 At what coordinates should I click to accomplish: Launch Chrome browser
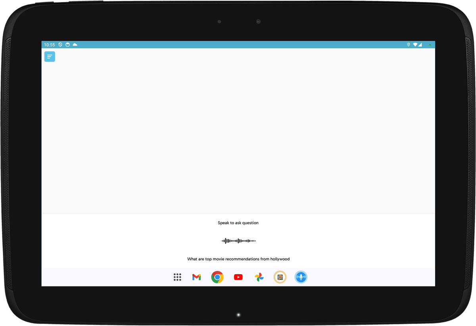[217, 277]
